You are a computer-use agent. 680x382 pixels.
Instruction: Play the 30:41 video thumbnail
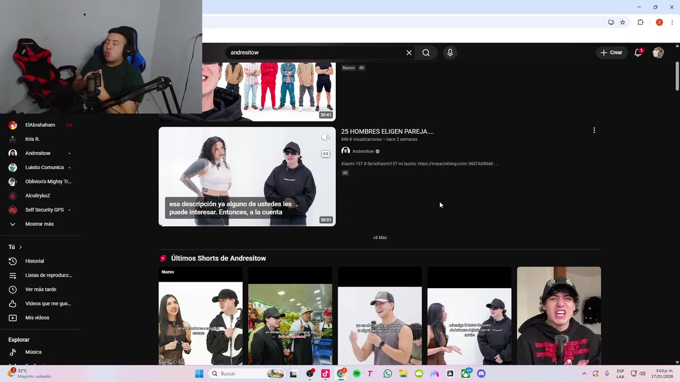[x=269, y=92]
